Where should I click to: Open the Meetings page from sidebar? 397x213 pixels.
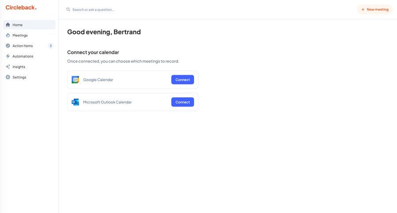[20, 35]
